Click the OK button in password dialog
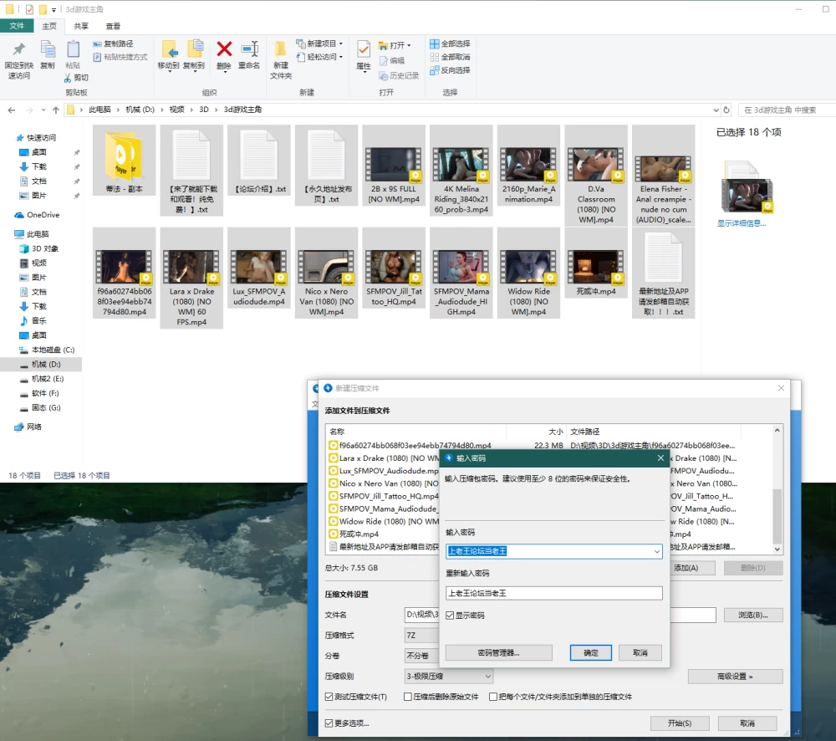The image size is (836, 741). 591,653
